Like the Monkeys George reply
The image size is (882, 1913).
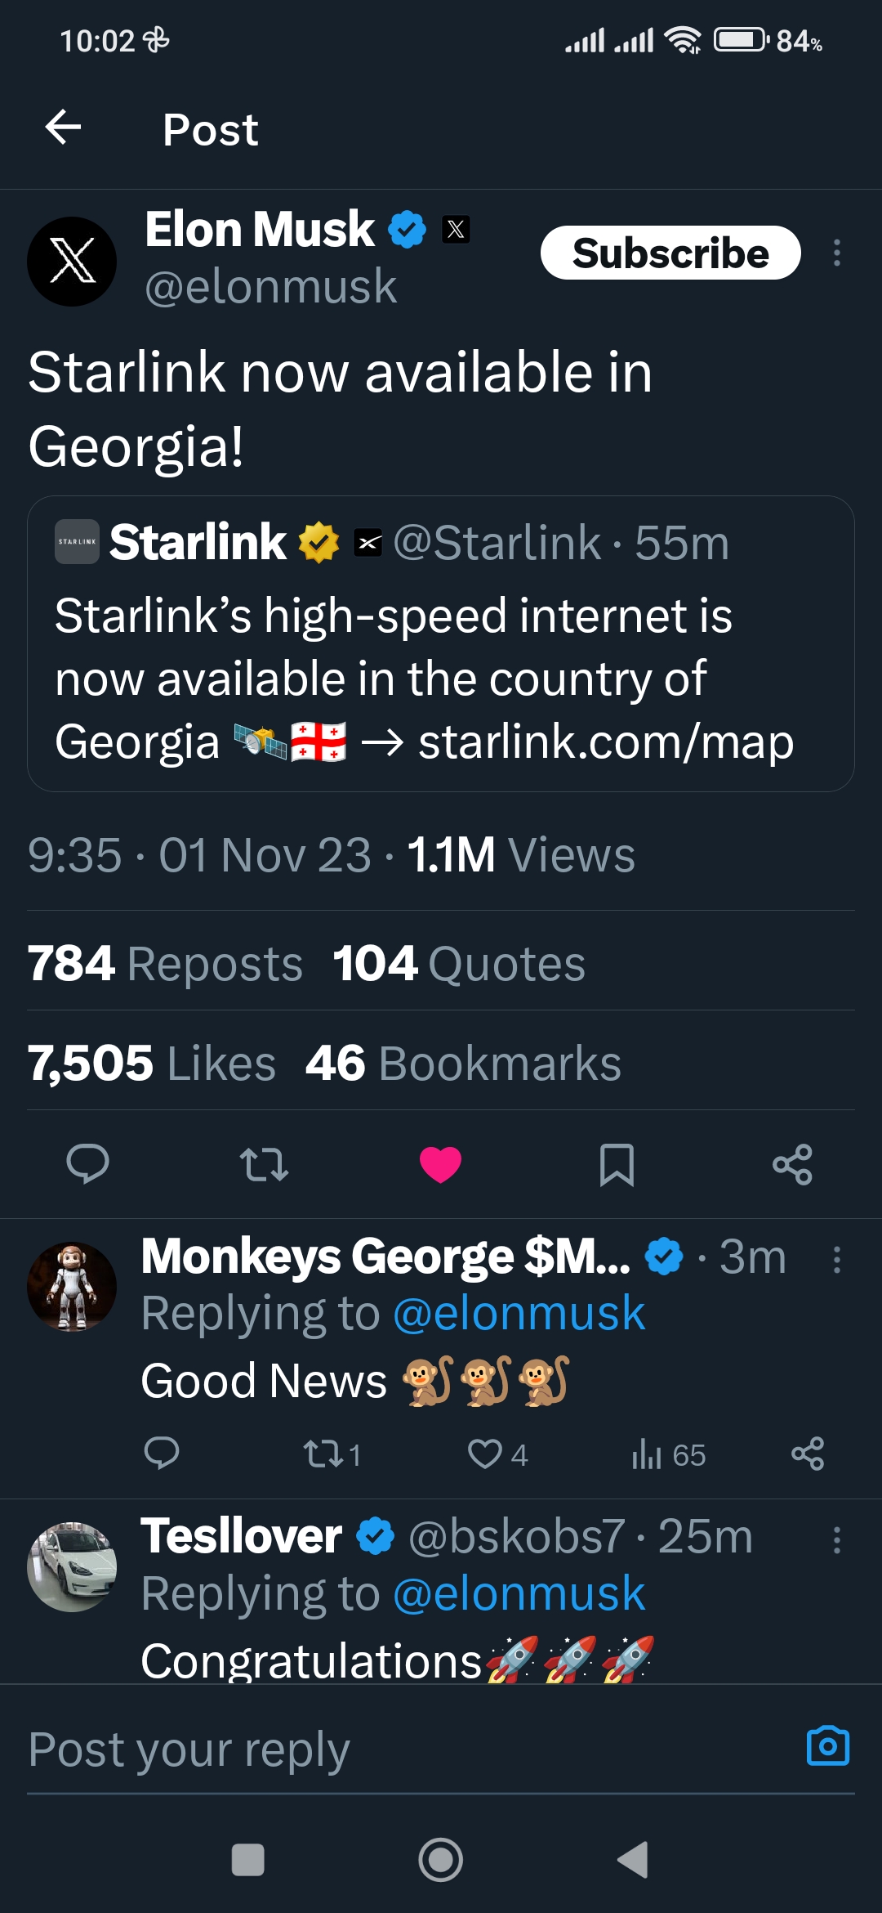(485, 1454)
